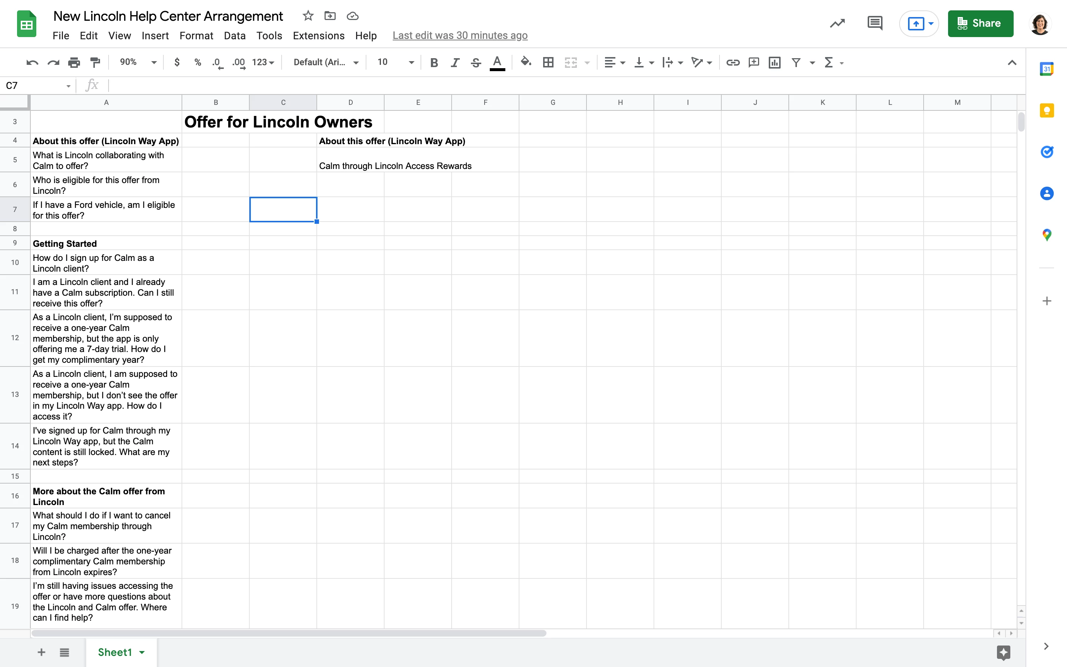This screenshot has width=1067, height=667.
Task: Open the last edit history link
Action: pyautogui.click(x=460, y=36)
